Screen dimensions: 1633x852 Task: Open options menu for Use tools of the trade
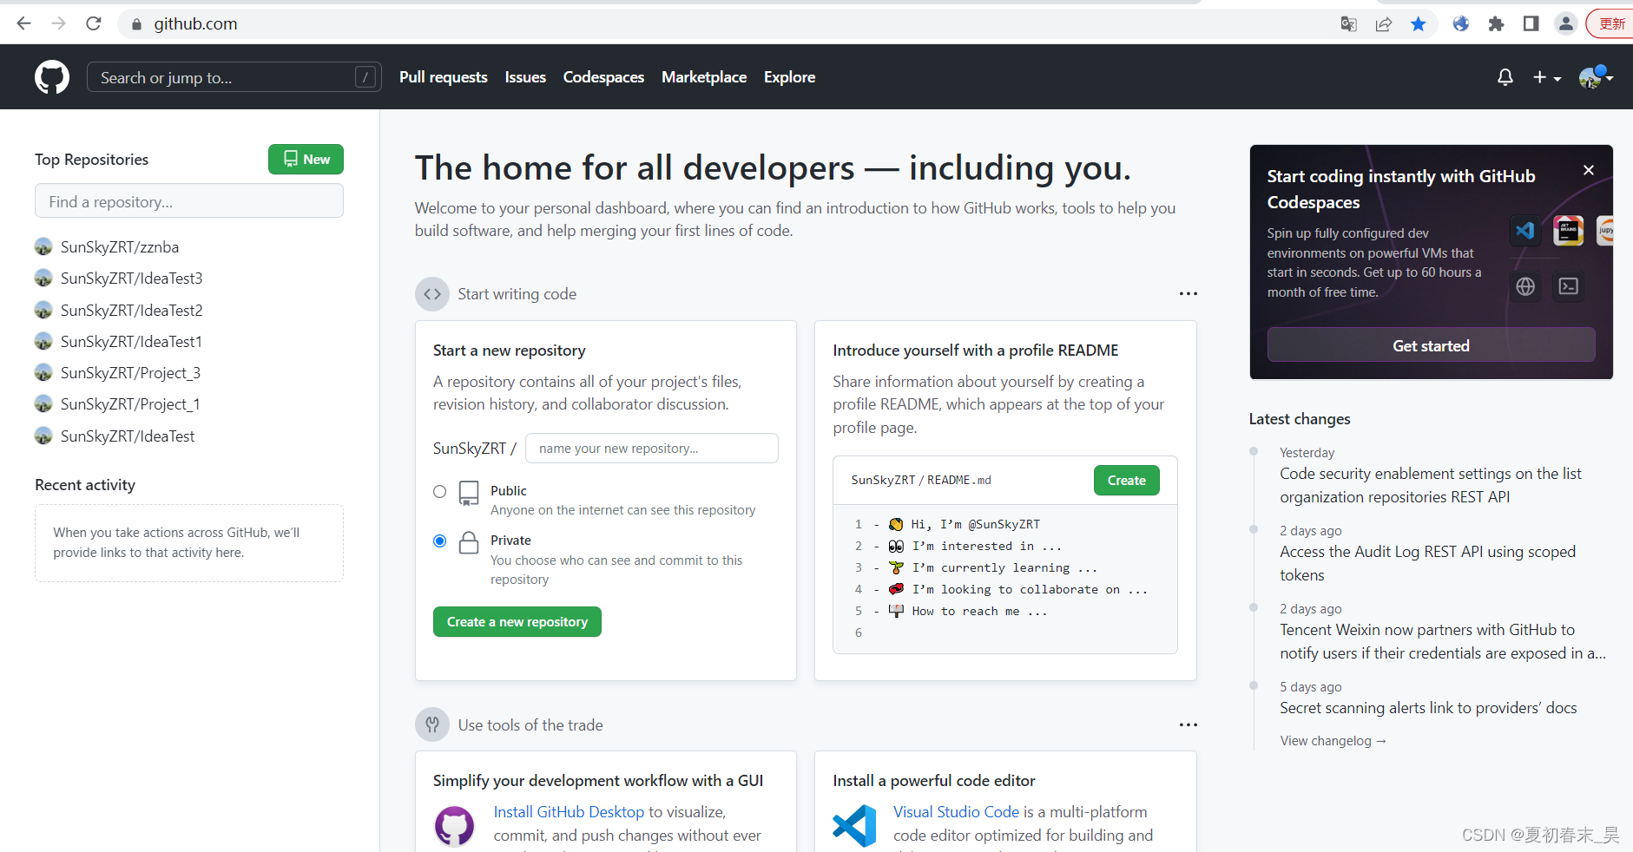click(x=1188, y=724)
